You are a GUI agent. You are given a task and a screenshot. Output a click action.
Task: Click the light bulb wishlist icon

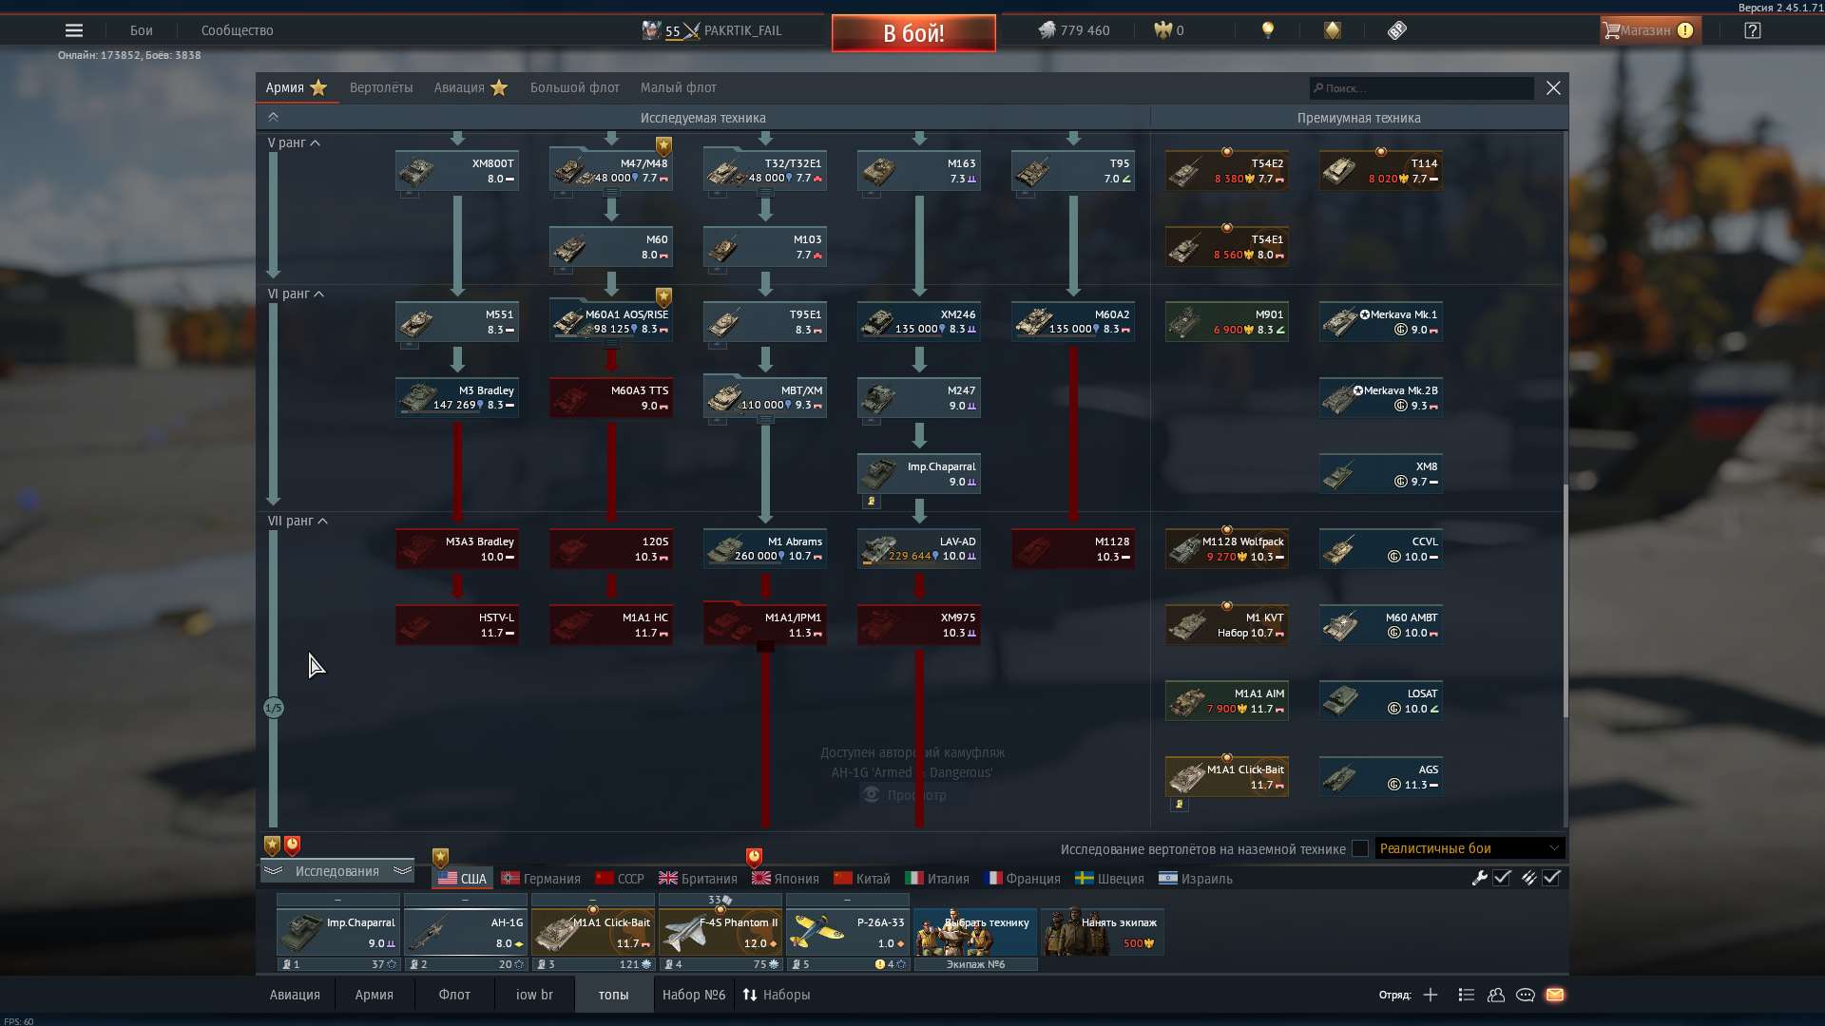pos(1267,30)
